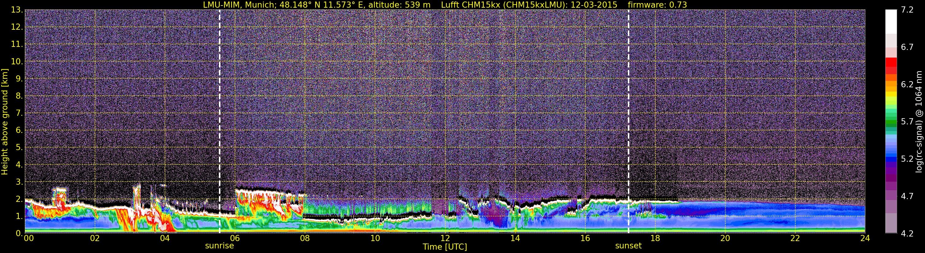Click colorbar tick value '4.7'
925x253 pixels.
[907, 196]
